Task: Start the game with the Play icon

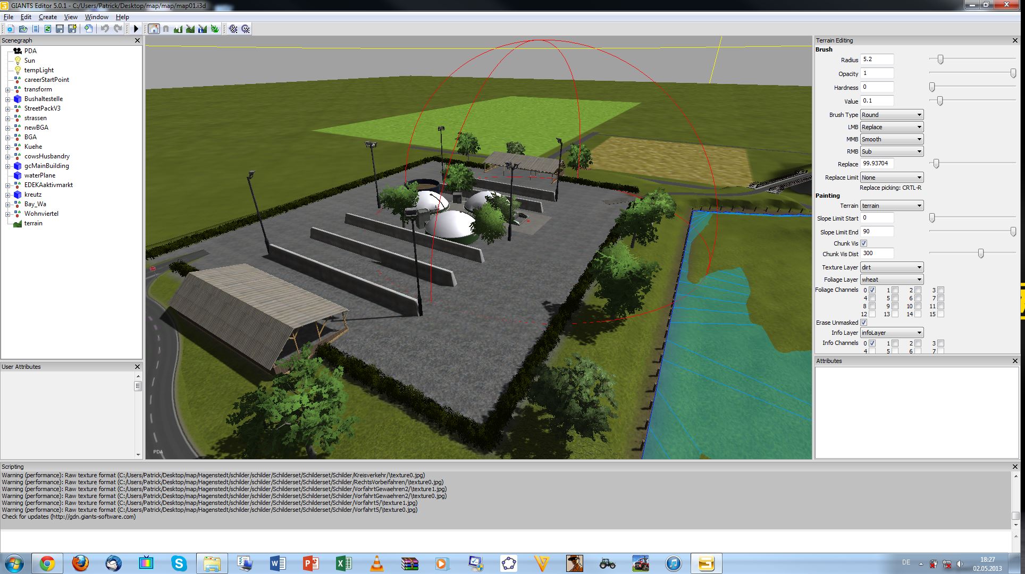Action: click(136, 29)
